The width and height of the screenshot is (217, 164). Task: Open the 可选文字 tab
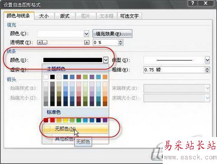[129, 16]
